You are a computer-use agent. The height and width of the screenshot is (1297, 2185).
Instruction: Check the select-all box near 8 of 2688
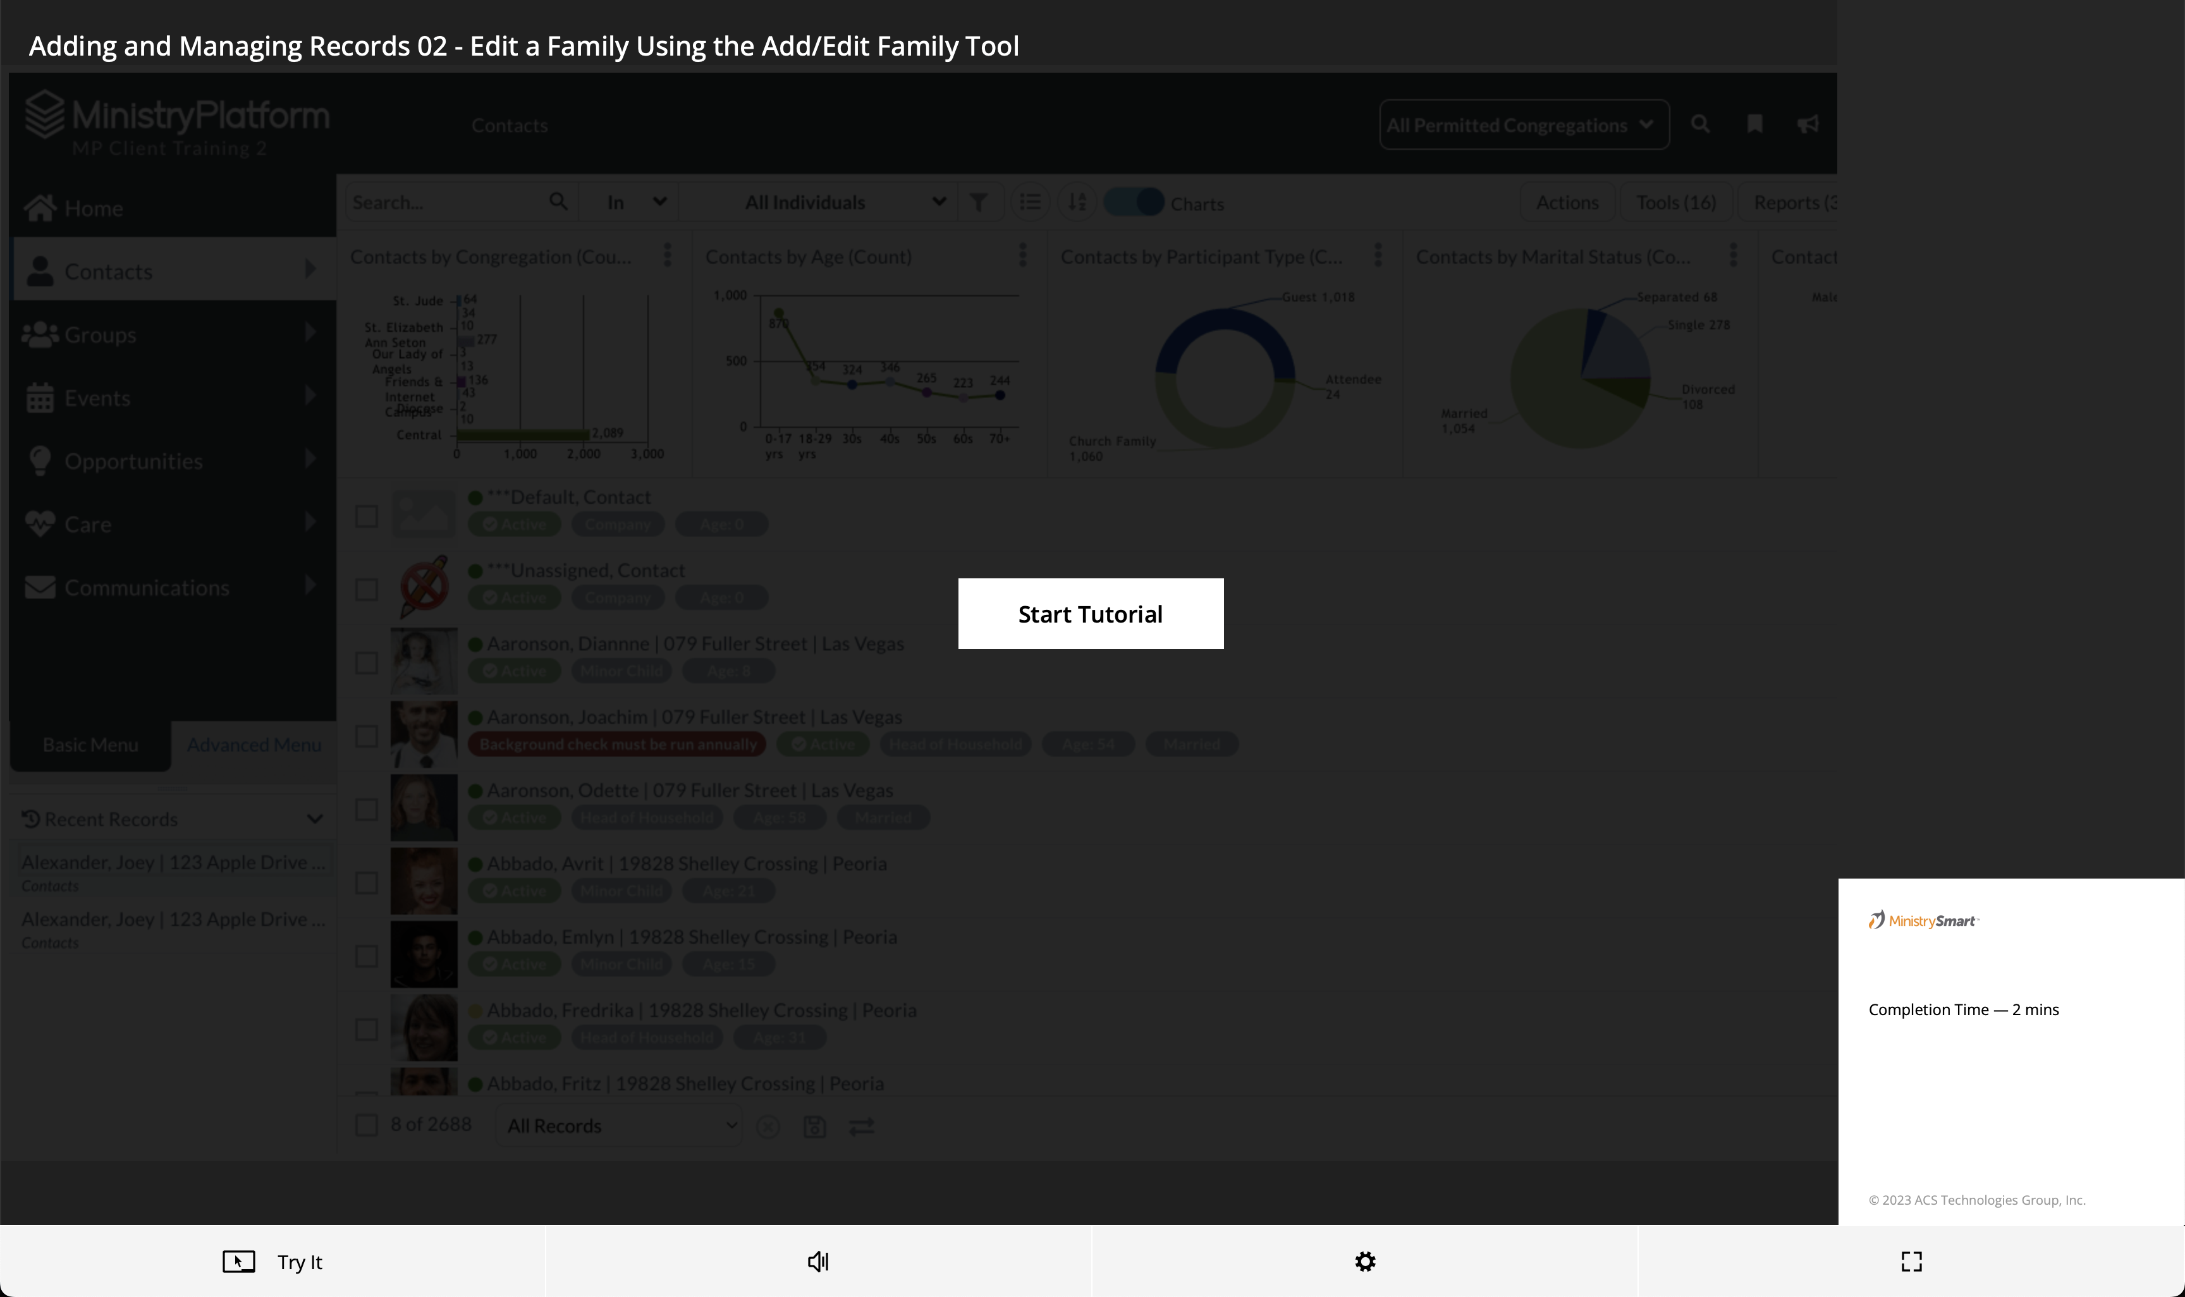click(x=366, y=1125)
